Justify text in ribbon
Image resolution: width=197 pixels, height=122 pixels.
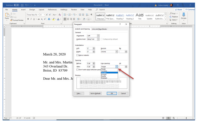tap(74, 19)
